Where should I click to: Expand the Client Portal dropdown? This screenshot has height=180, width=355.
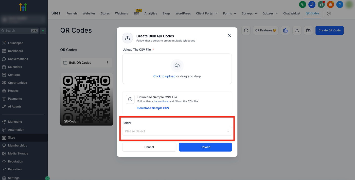point(207,13)
